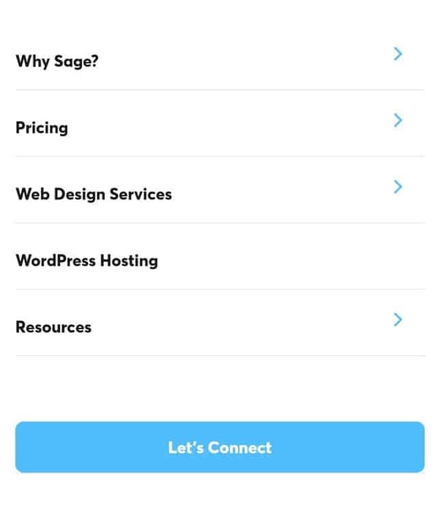Click the Web Design Services label
This screenshot has width=440, height=518.
(94, 194)
